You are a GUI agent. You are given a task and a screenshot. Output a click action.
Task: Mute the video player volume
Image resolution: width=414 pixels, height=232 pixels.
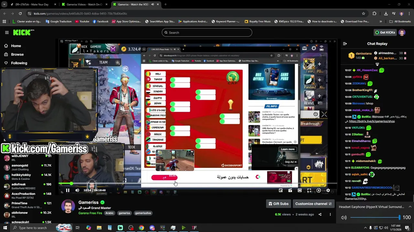tap(77, 190)
